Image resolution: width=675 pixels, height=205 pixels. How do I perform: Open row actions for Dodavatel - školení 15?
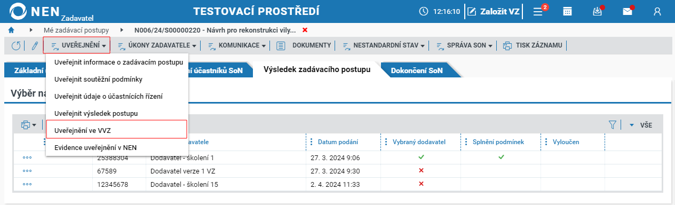27,185
